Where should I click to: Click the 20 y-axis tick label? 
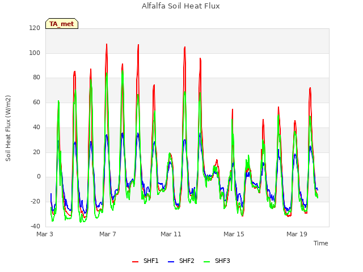[36, 152]
